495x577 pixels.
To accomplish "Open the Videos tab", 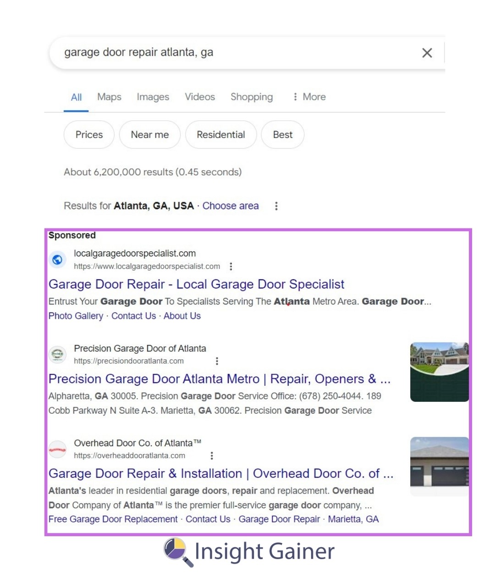I will [200, 97].
